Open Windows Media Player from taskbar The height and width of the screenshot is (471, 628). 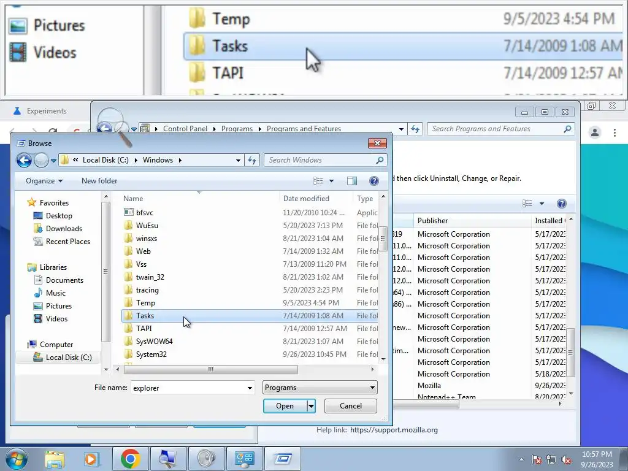tap(91, 459)
